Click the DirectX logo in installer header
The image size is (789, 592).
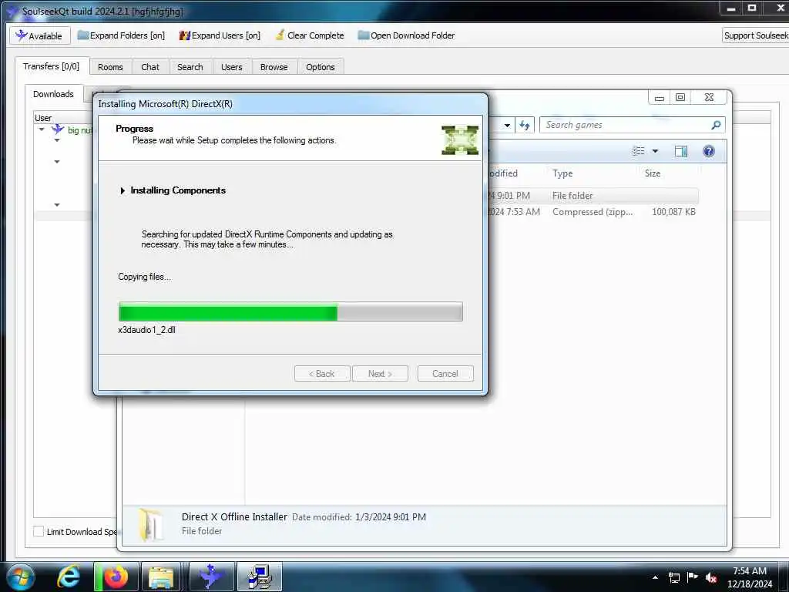[460, 140]
